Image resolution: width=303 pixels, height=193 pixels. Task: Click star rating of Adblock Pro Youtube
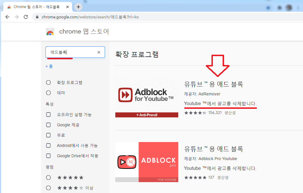[x=195, y=177]
